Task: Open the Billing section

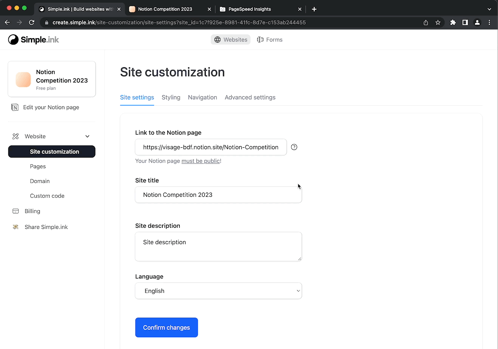Action: pos(32,211)
